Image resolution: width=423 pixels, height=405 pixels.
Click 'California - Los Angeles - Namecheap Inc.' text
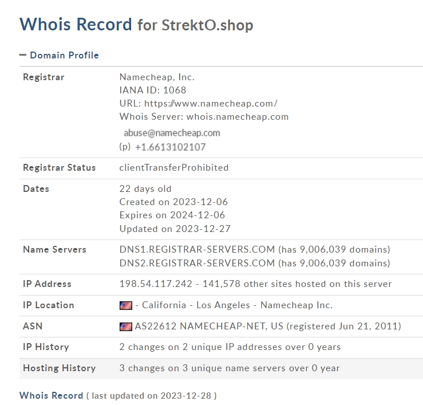coord(238,305)
